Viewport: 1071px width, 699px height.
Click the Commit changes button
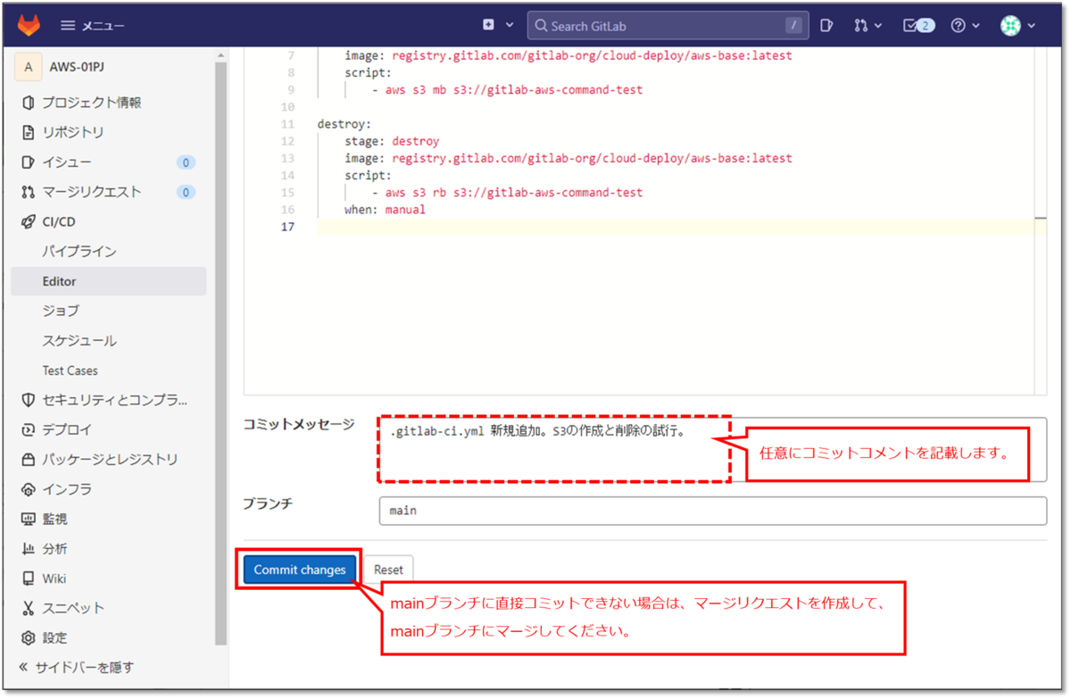pyautogui.click(x=299, y=570)
